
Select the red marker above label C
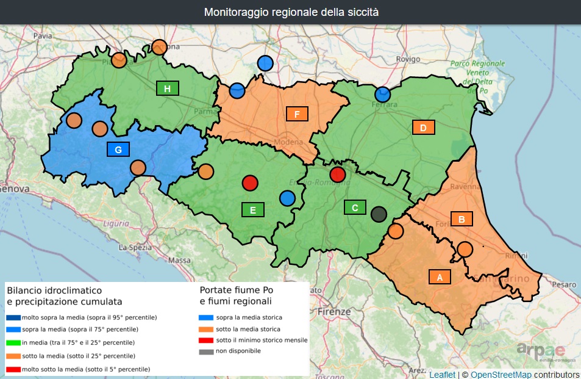pyautogui.click(x=338, y=175)
